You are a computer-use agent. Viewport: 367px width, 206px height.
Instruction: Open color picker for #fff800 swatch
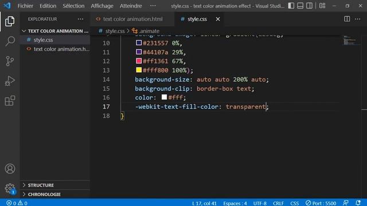pyautogui.click(x=139, y=70)
